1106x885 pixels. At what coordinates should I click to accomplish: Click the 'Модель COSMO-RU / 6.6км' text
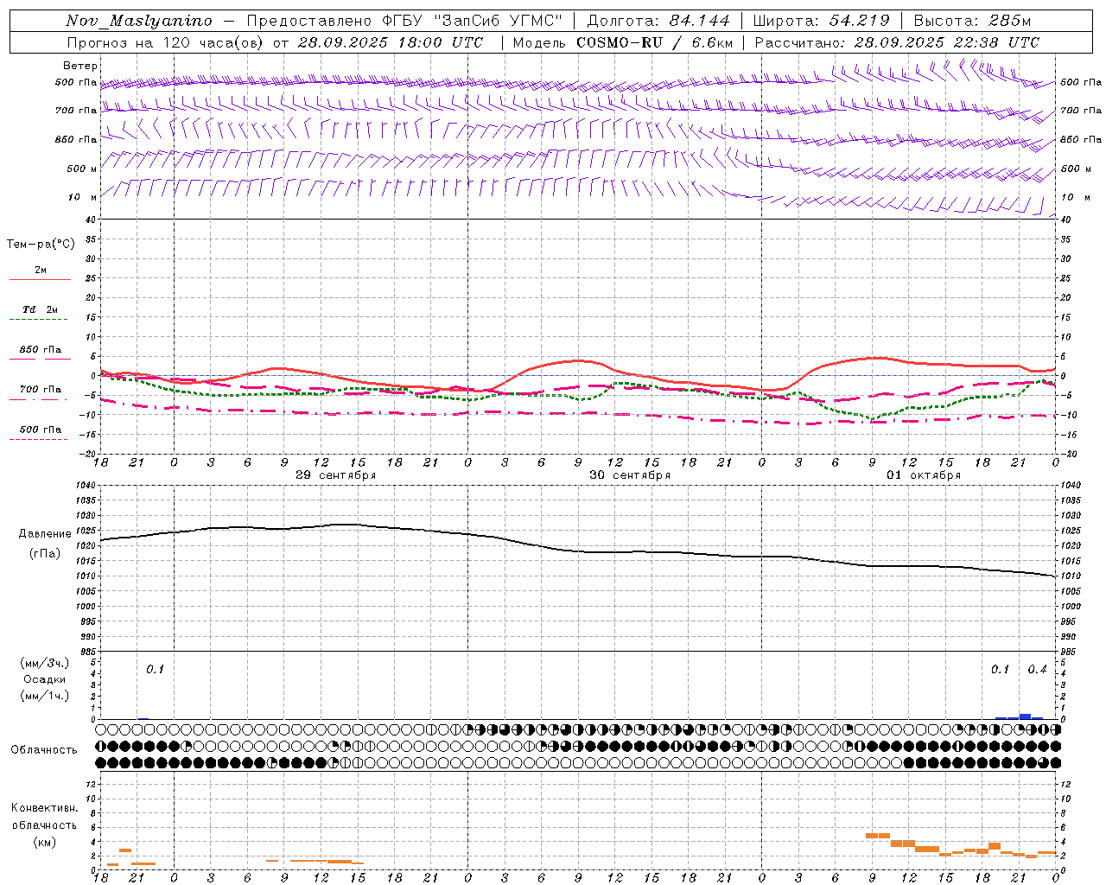click(623, 42)
